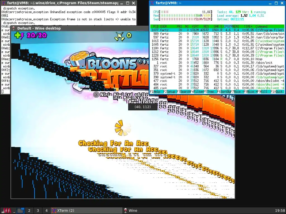Sort by Command column header in htop
Screen dimensions: 286x214
click(261, 26)
